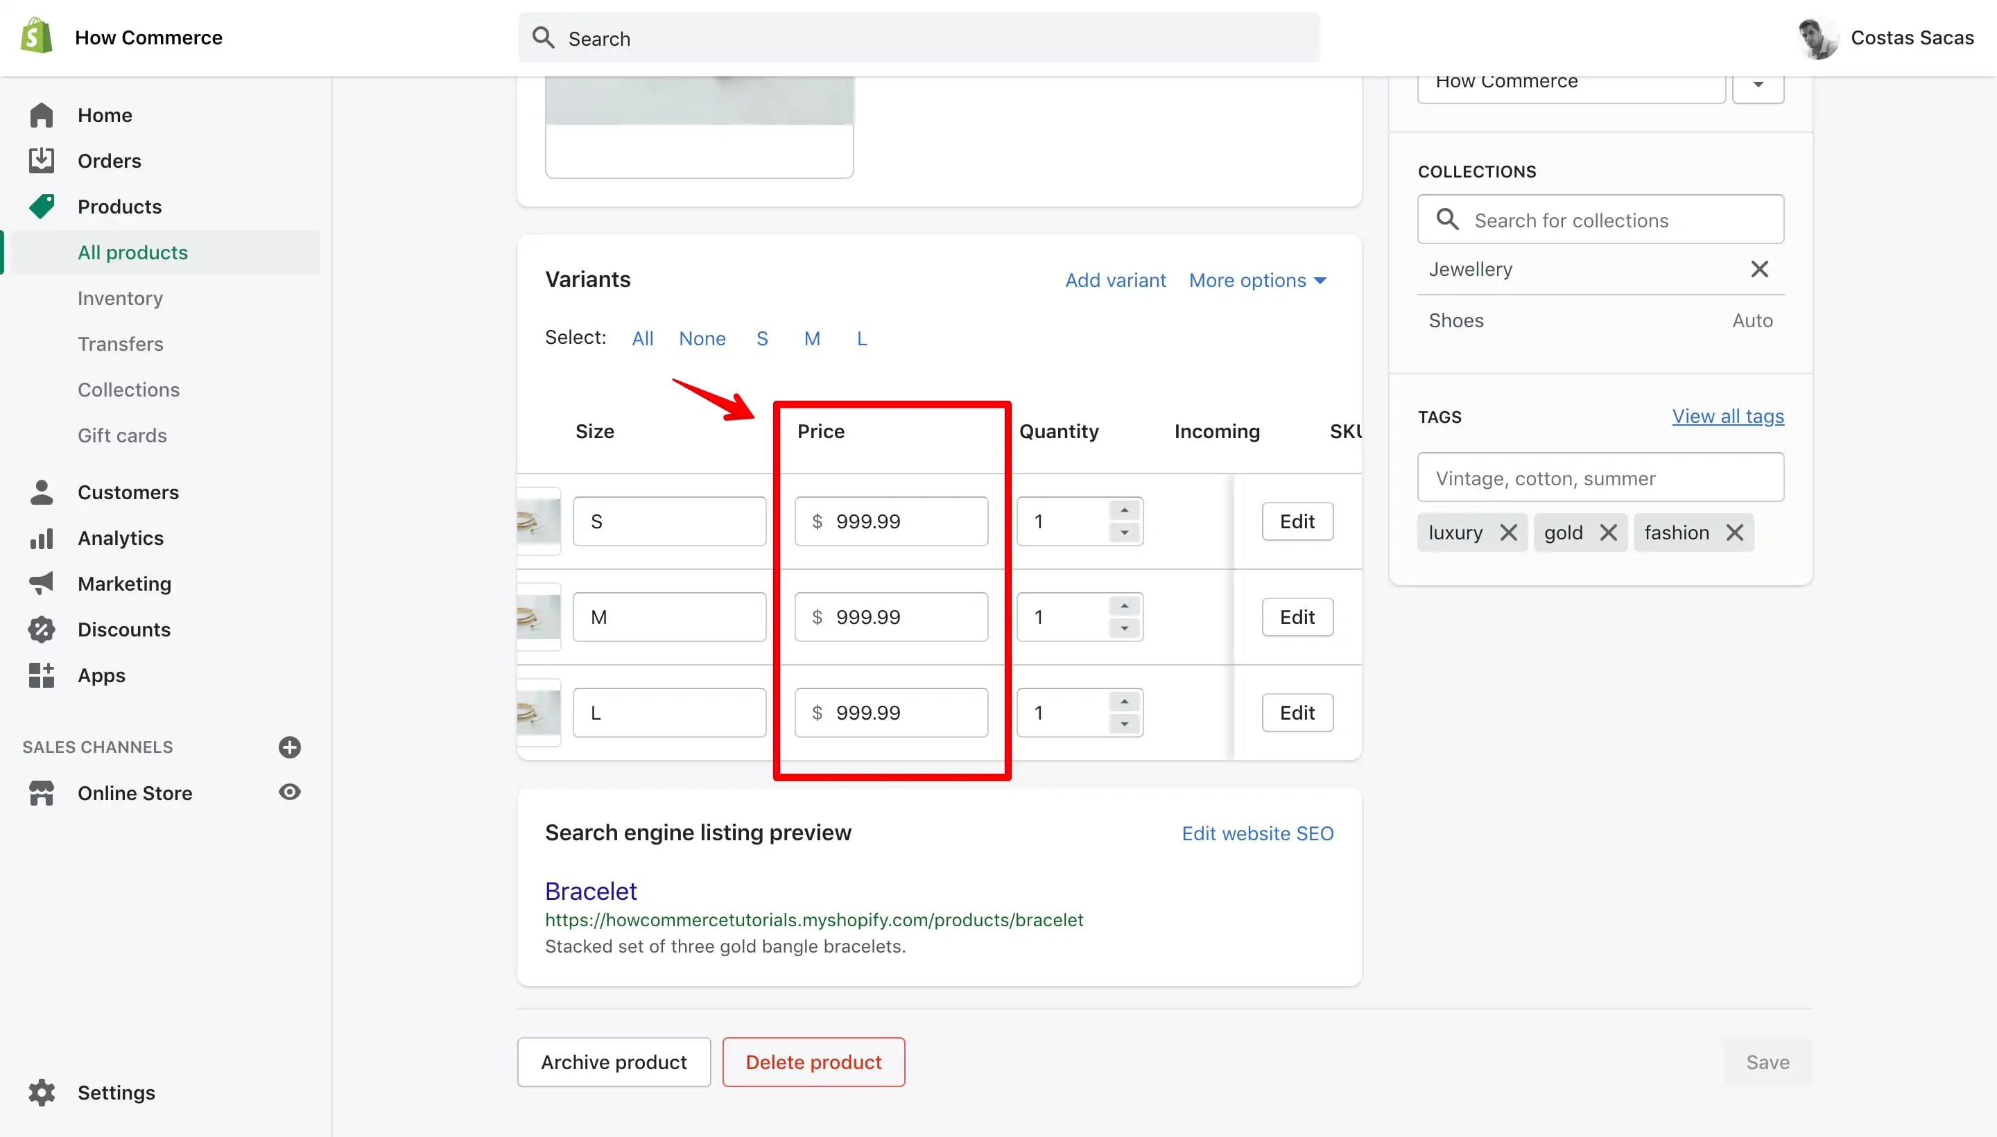Click the search magnifier icon in top bar

[544, 37]
